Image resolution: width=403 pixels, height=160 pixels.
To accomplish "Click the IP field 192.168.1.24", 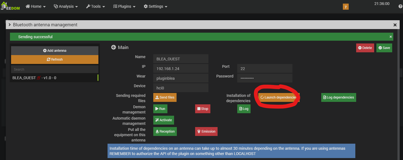I will coord(181,68).
